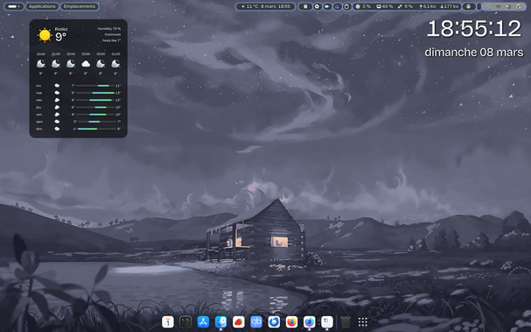Click the lun. daily forecast row label
The width and height of the screenshot is (531, 332).
click(x=38, y=86)
